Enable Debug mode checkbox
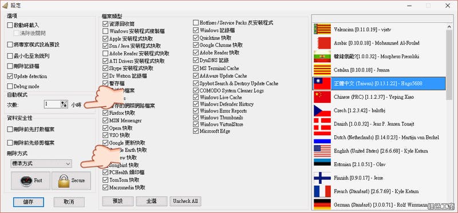The image size is (458, 213). pos(10,87)
